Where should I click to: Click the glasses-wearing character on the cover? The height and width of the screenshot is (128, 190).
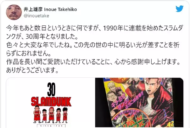[112, 97]
